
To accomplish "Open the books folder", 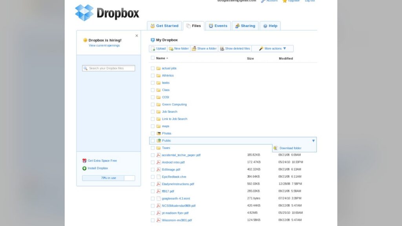I will pyautogui.click(x=166, y=83).
